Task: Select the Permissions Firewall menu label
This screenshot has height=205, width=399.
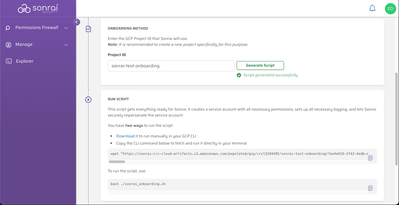Action: [37, 28]
